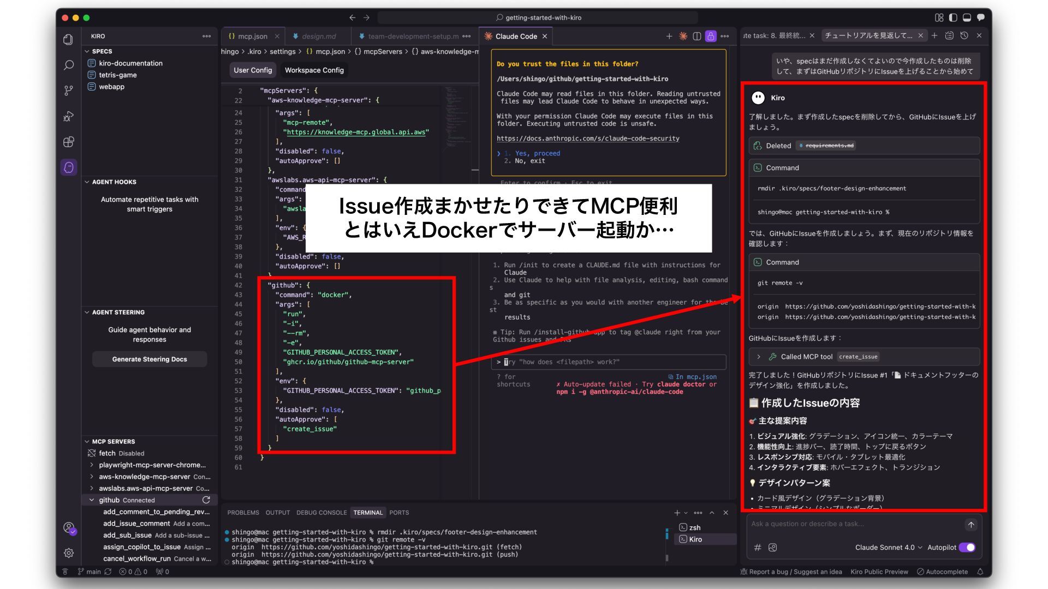This screenshot has width=1048, height=589.
Task: Open the claude-code-security docs link
Action: 588,139
